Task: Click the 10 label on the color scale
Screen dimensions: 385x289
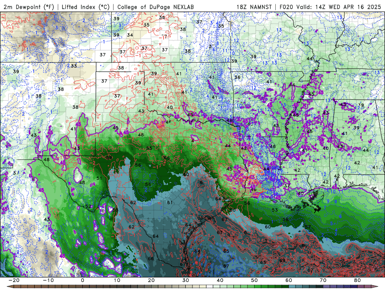Action: click(x=117, y=280)
